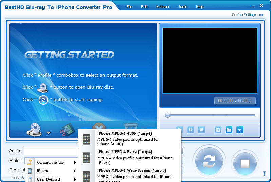Click the disc icon in Getting Started text

(x=42, y=88)
